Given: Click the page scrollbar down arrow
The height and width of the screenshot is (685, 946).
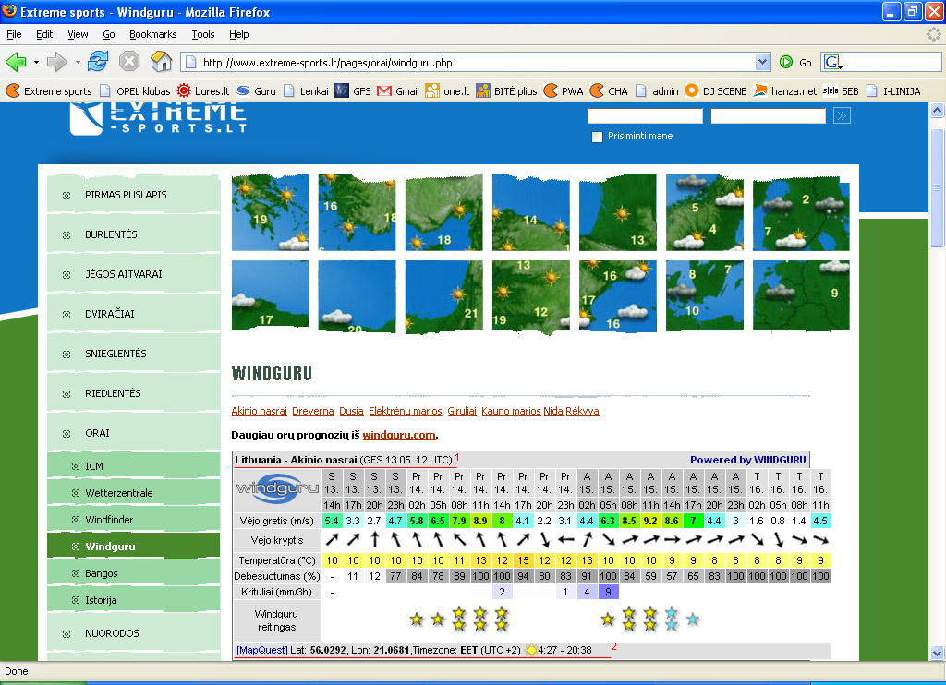Looking at the screenshot, I should [937, 653].
